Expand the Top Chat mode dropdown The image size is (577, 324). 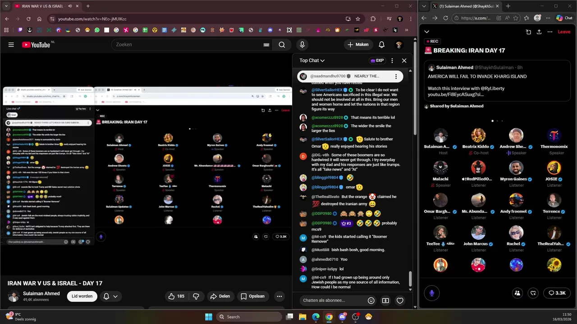312,60
